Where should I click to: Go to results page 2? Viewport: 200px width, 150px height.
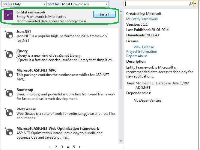click(x=56, y=147)
